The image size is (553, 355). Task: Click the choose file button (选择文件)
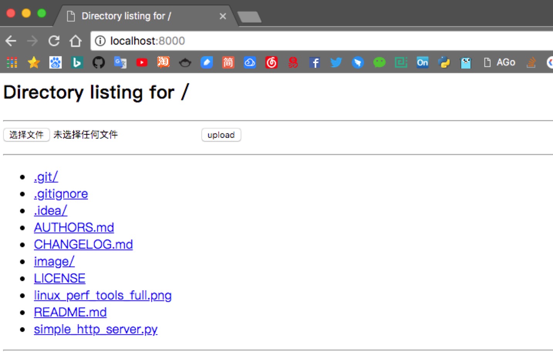[x=27, y=135]
